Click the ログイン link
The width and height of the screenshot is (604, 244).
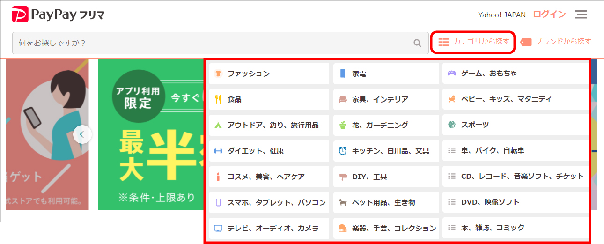click(549, 15)
